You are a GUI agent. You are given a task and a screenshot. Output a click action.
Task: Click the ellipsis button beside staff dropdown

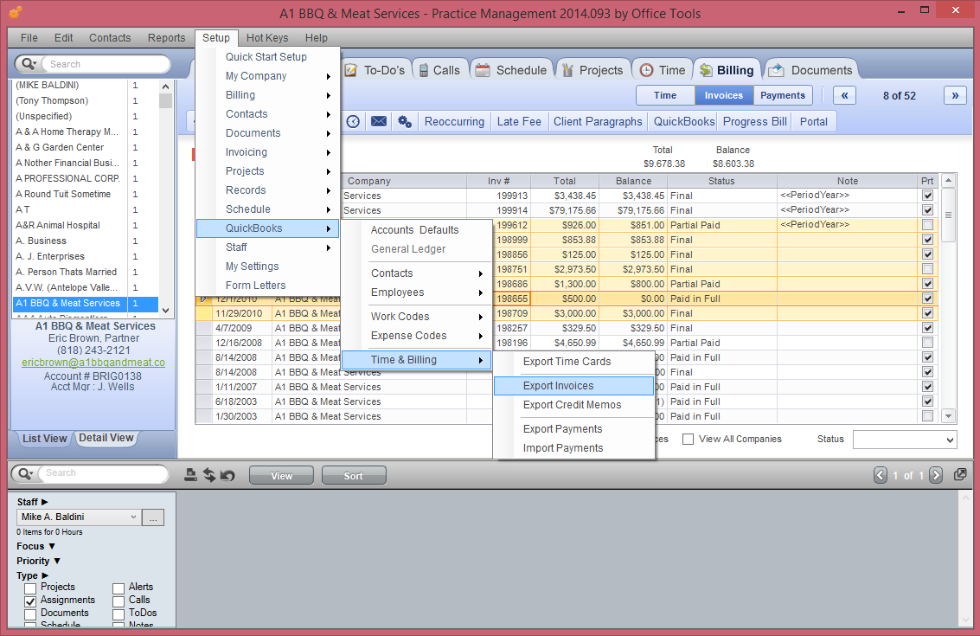(153, 517)
